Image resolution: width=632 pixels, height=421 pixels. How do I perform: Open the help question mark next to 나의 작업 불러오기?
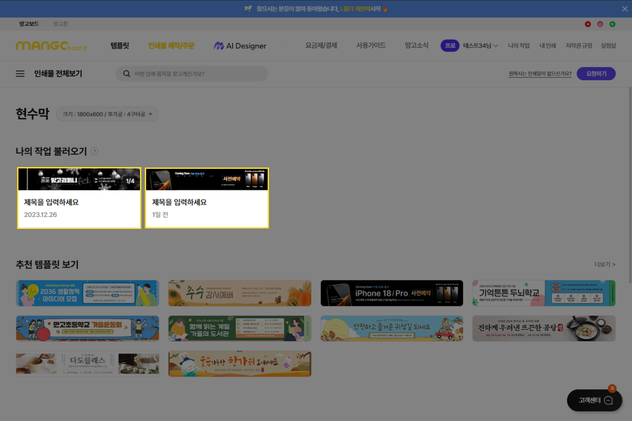pos(94,151)
